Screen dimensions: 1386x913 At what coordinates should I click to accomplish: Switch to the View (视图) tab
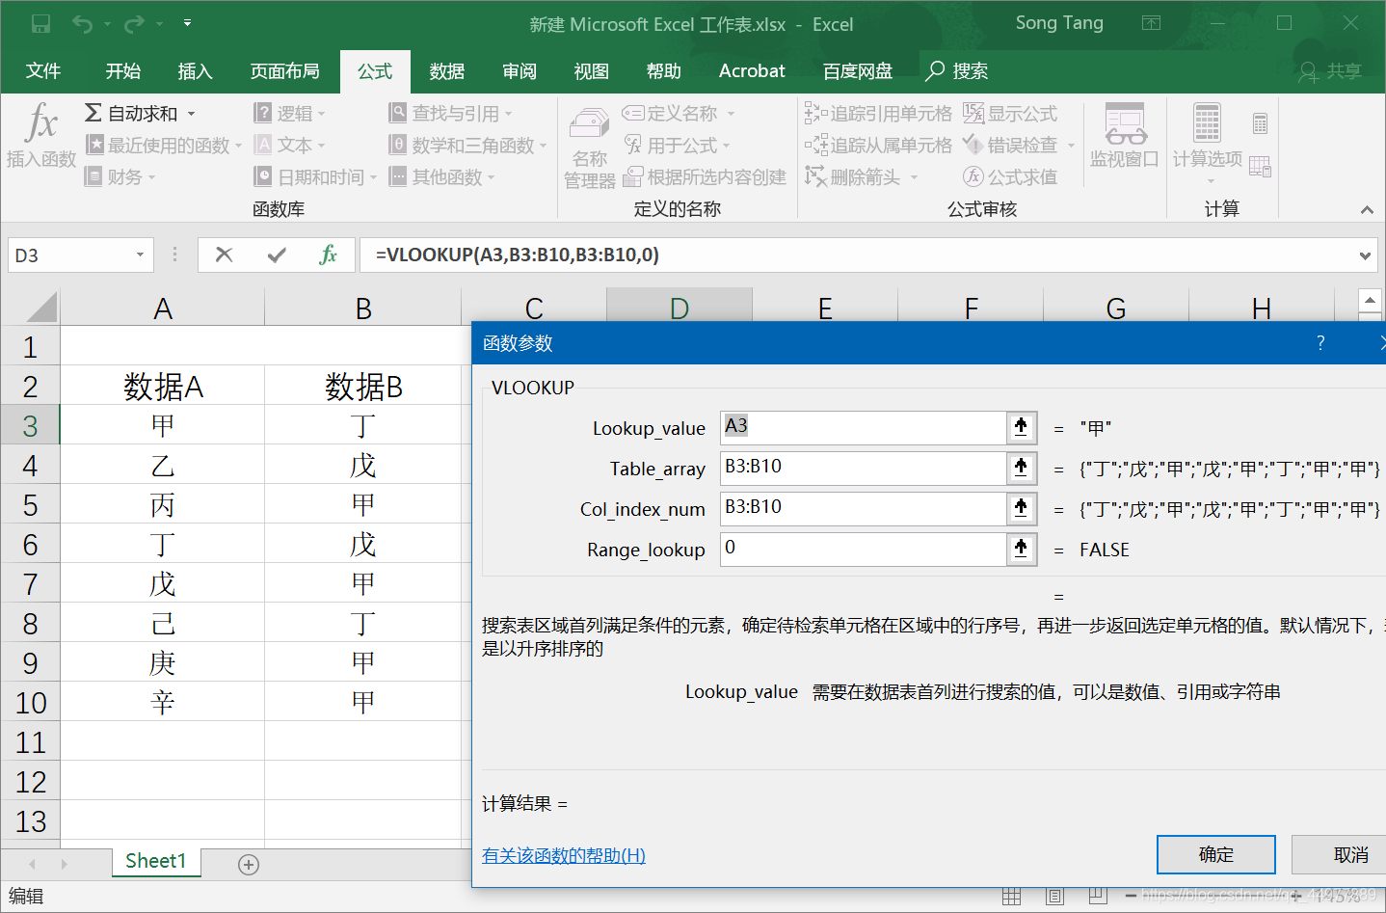[592, 71]
